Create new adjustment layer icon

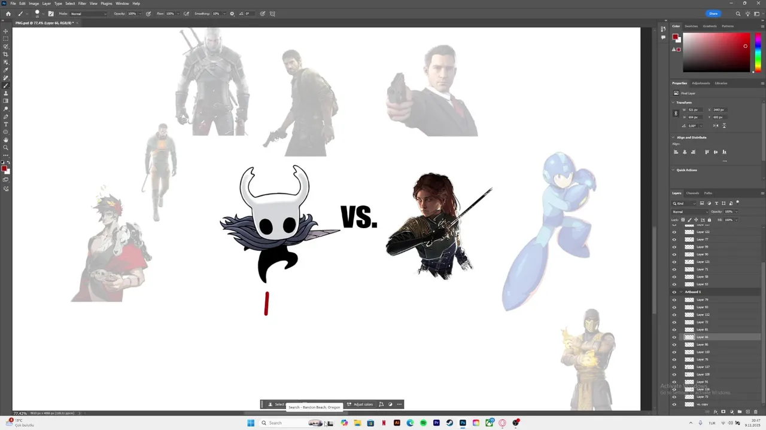731,412
